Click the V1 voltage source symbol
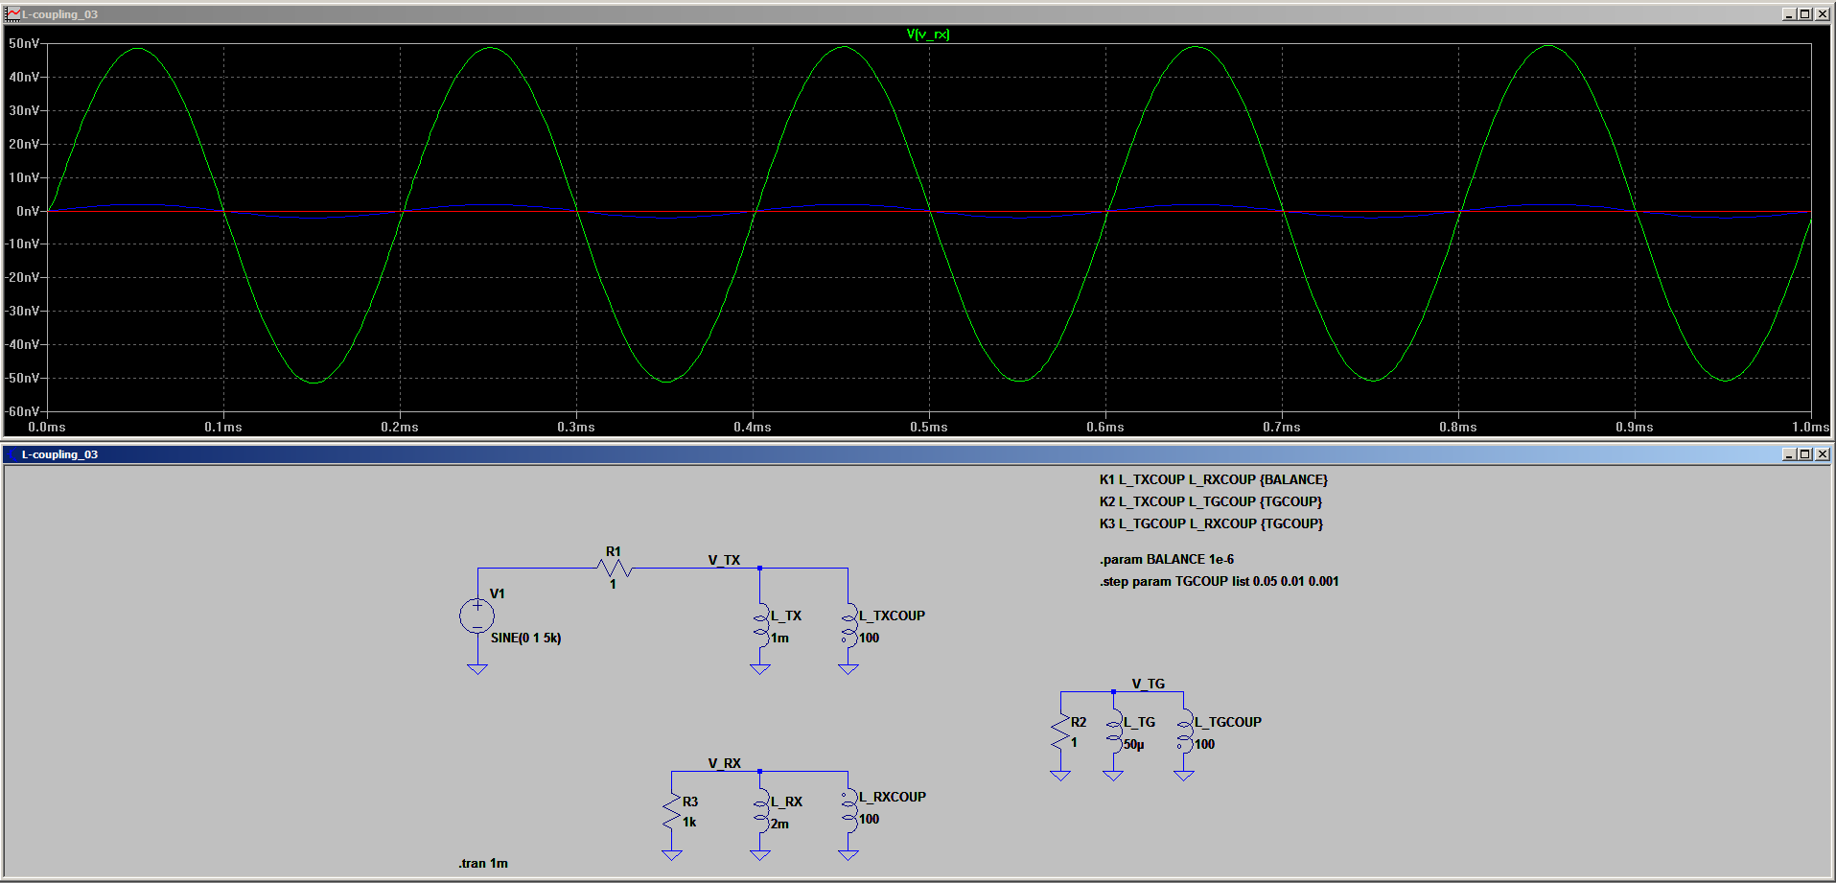The width and height of the screenshot is (1836, 883). pos(476,616)
